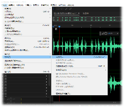
Task: Click the effects rack vertical scrollbar
Action: pyautogui.click(x=50, y=80)
